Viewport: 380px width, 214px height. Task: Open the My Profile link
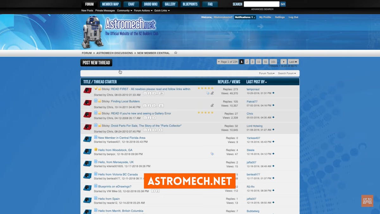click(x=265, y=17)
